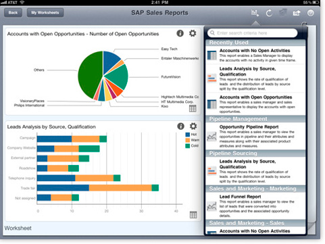Screen dimensions: 325x244
Task: Click the add chart report icon
Action: pos(255,13)
